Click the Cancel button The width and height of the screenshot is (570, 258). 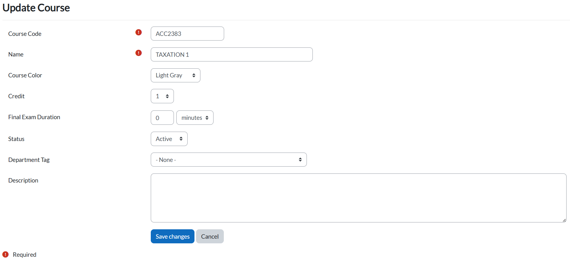(x=210, y=236)
